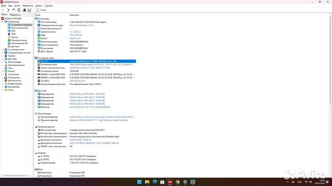Switch to the Избранное tab in the left panel
This screenshot has height=186, width=332.
point(15,15)
